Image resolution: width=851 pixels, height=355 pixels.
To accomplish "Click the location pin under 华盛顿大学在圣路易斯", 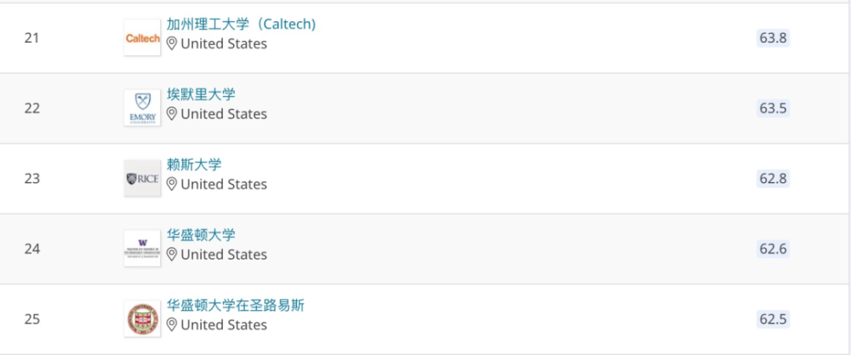I will point(172,324).
